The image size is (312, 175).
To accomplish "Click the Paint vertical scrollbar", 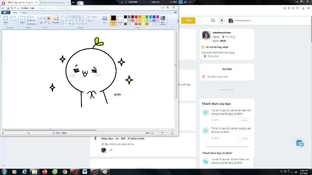I will pos(176,65).
